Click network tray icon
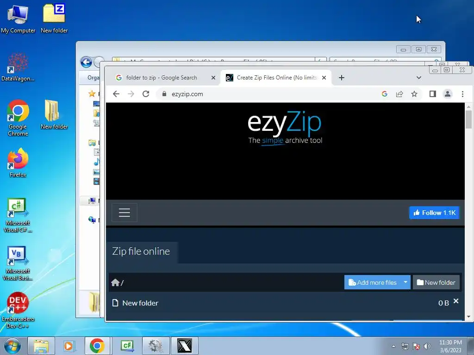 coord(405,346)
